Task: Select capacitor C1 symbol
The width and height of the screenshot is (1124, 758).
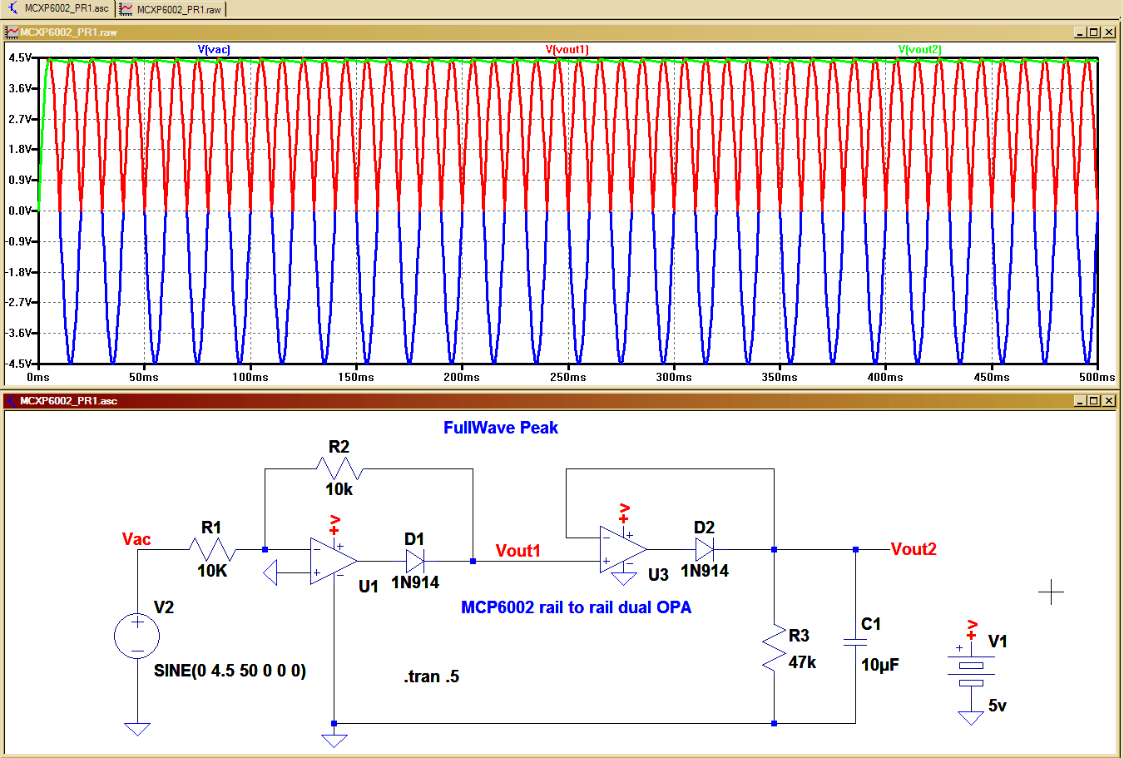Action: [855, 642]
